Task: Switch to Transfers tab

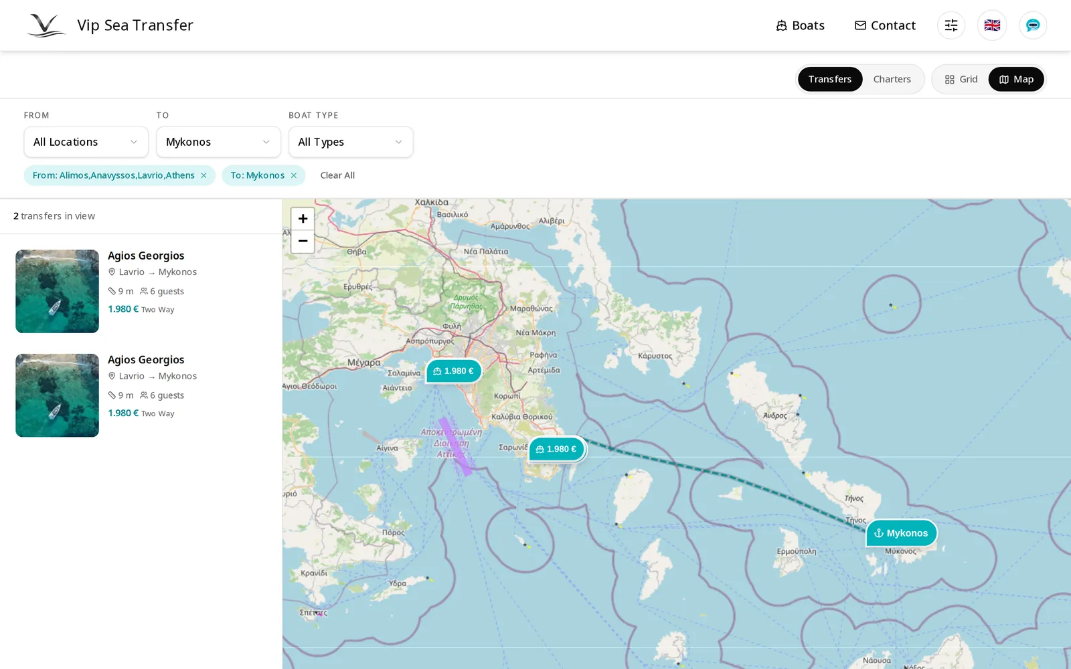Action: click(830, 79)
